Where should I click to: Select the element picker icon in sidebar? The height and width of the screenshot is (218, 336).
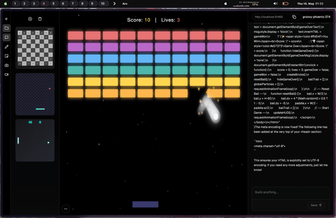point(7,56)
